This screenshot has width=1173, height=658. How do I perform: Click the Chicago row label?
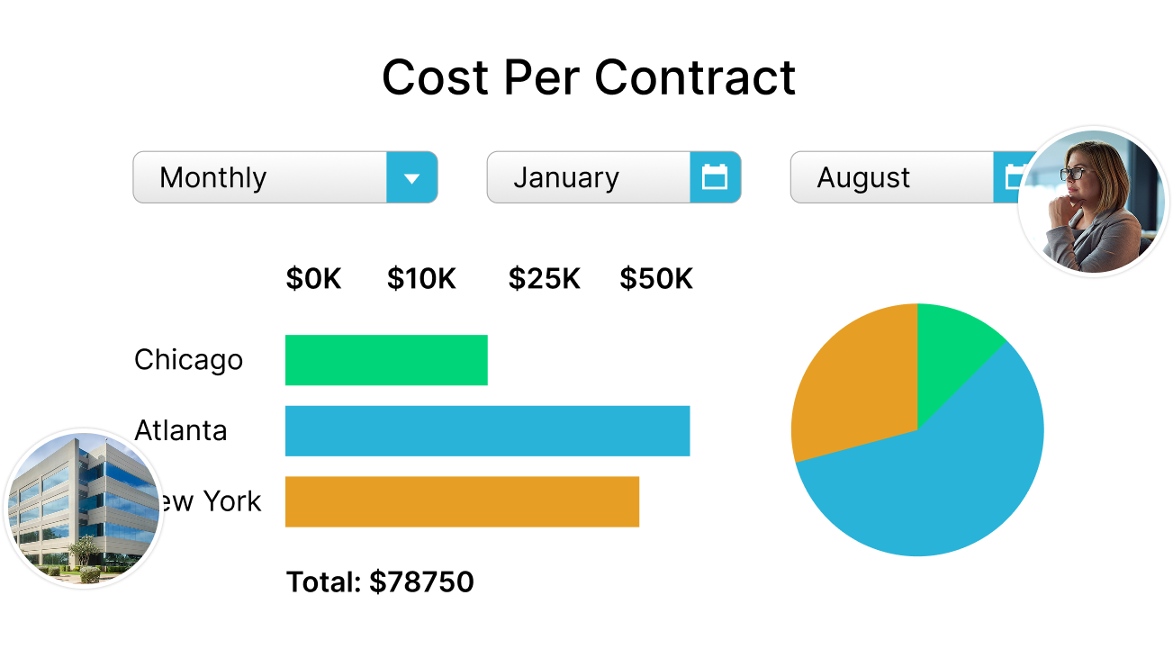tap(189, 360)
